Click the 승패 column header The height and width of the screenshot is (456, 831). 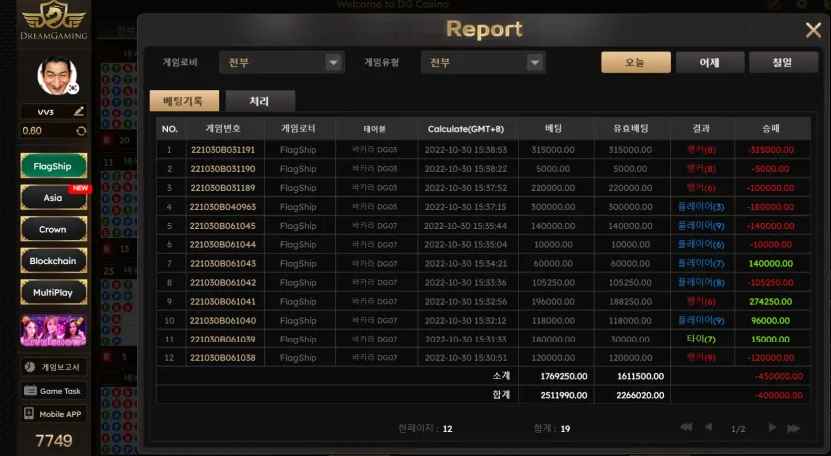tap(771, 128)
